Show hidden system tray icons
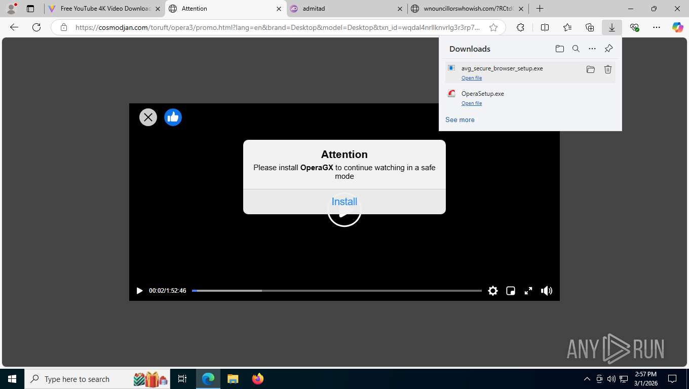 pos(587,379)
